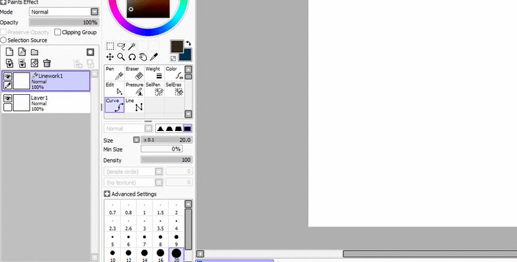Image resolution: width=517 pixels, height=262 pixels.
Task: Open the simple circle brush shape dropdown
Action: pyautogui.click(x=158, y=172)
